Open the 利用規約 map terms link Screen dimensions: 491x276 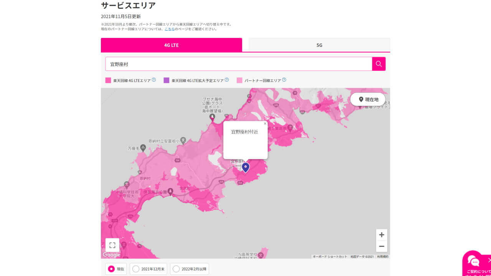382,256
